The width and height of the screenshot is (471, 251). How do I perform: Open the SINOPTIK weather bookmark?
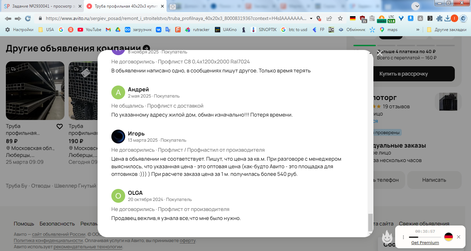[x=264, y=30]
